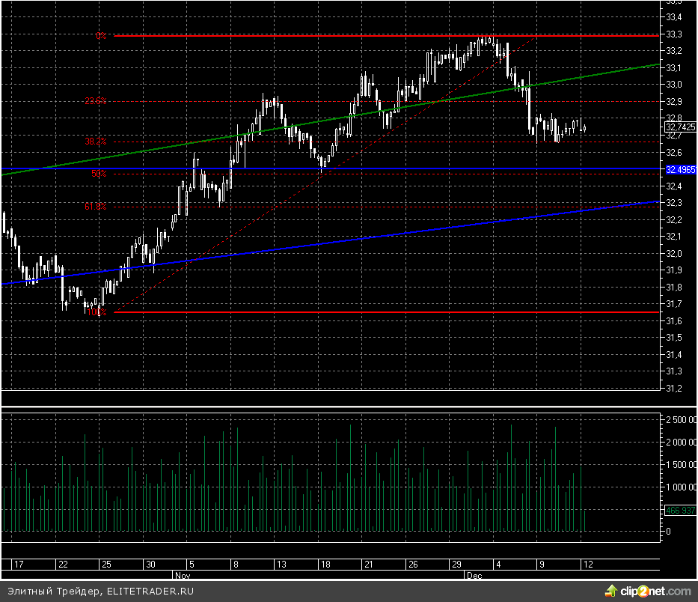The height and width of the screenshot is (602, 698).
Task: Select the 38.2% Fibonacci level label
Action: tap(95, 141)
